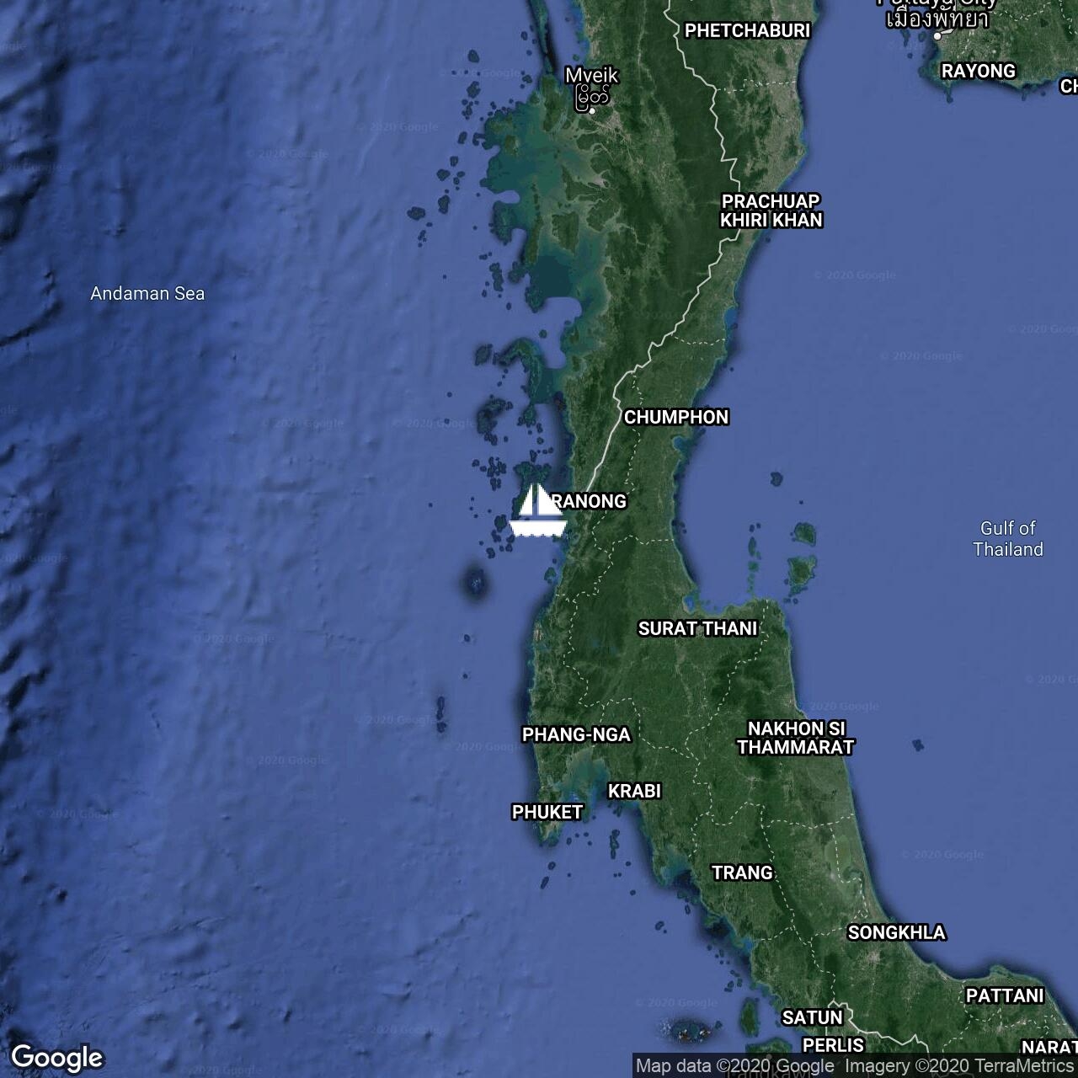Click the Google logo
Image resolution: width=1078 pixels, height=1078 pixels.
(x=57, y=1058)
